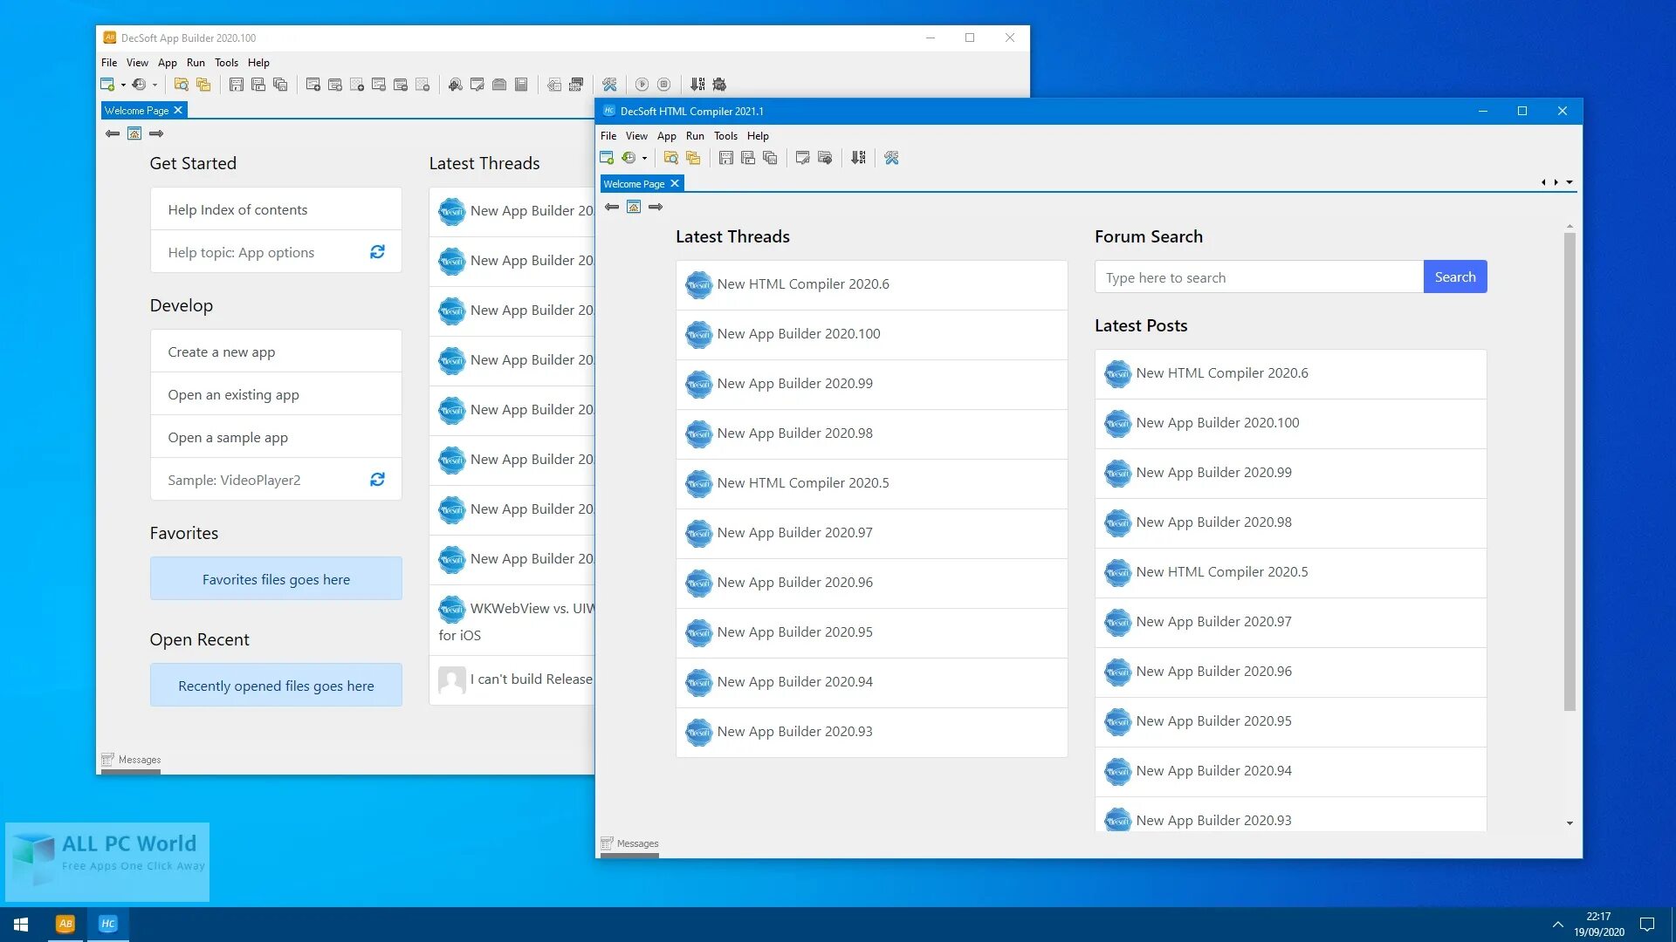Click Open samples folders icon in App Builder
This screenshot has width=1676, height=942.
pos(203,85)
